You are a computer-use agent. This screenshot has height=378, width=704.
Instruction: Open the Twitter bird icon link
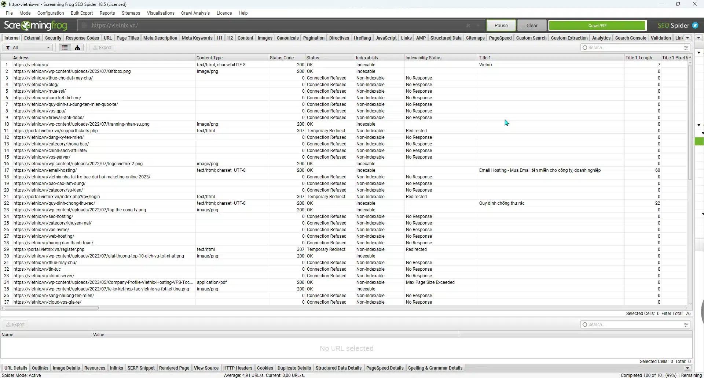[x=695, y=26]
